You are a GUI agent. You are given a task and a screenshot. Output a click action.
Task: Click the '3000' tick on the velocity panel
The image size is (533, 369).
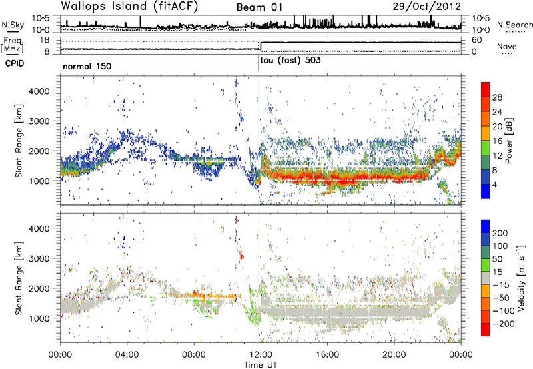[39, 258]
